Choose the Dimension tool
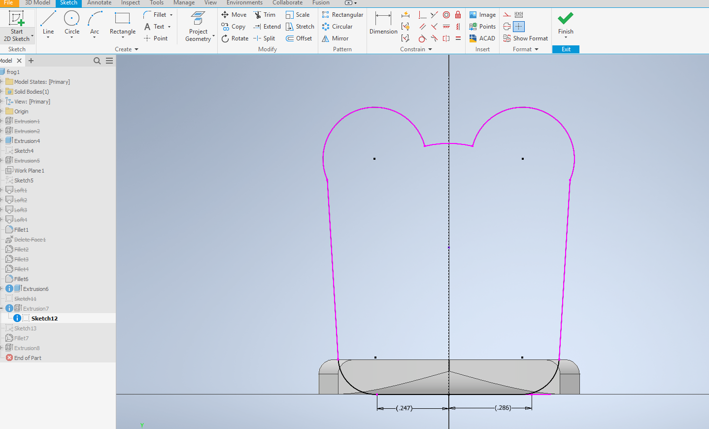The image size is (709, 429). (383, 24)
